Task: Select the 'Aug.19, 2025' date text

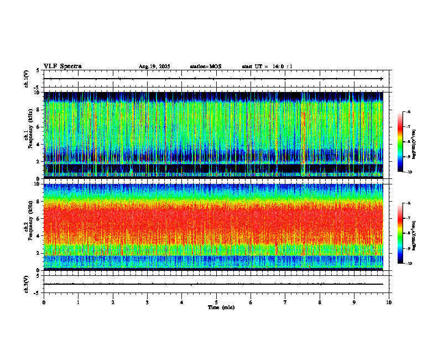Action: tap(154, 66)
